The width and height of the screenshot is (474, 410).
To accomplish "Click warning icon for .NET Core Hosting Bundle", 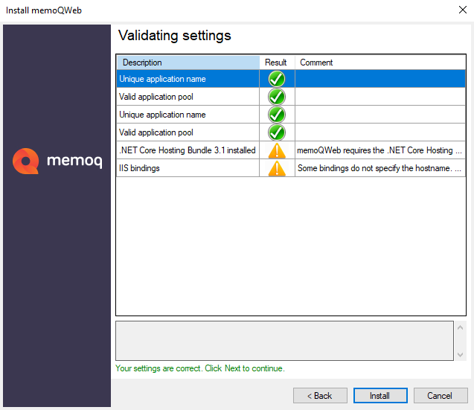I will [x=277, y=150].
